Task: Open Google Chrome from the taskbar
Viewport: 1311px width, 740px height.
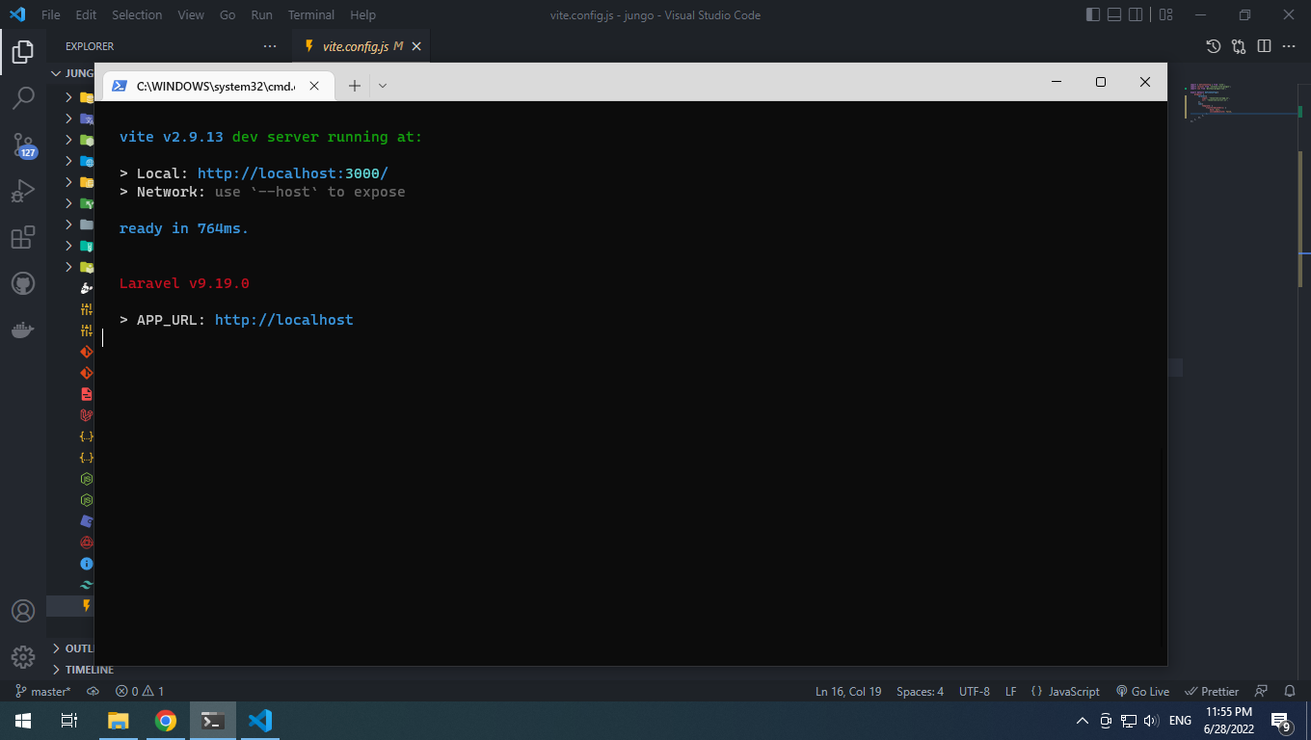Action: pos(166,721)
